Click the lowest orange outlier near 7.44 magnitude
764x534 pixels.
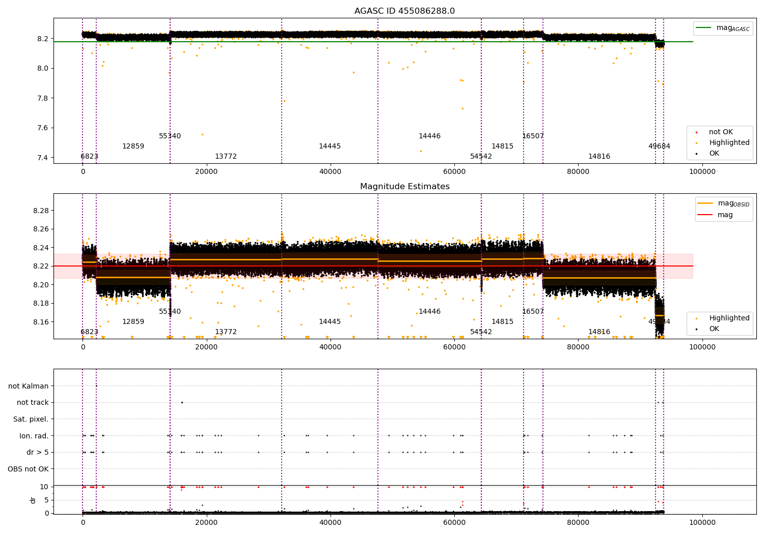pyautogui.click(x=421, y=151)
